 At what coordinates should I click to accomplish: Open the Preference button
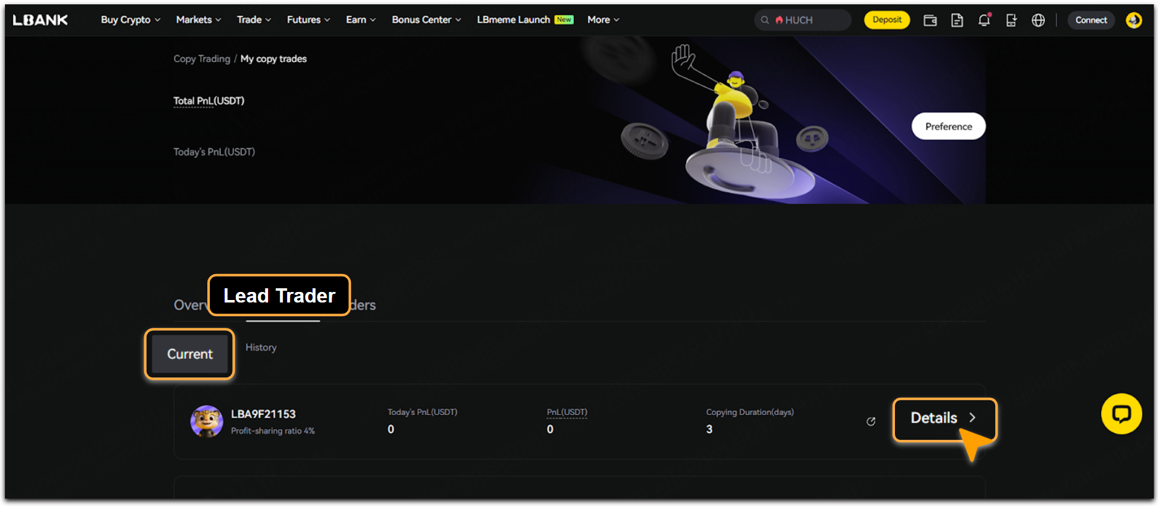[x=948, y=126]
